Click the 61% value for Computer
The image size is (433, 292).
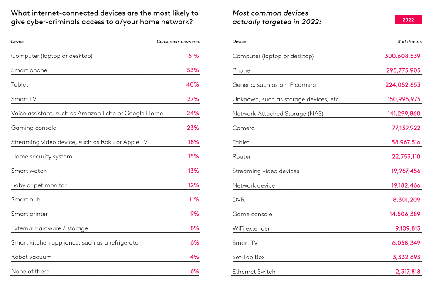click(x=193, y=56)
